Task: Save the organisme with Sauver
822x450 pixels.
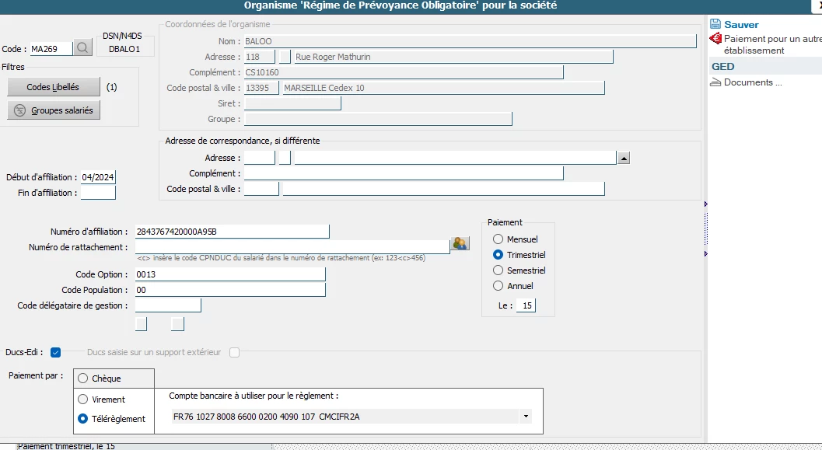Action: (x=741, y=25)
